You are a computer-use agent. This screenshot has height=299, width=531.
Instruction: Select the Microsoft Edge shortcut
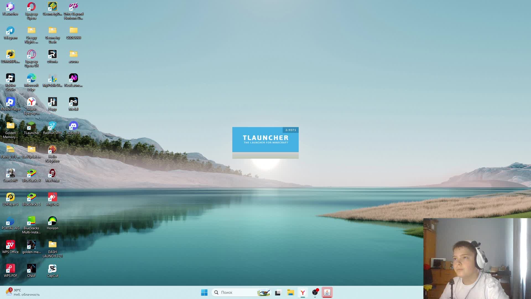(31, 83)
